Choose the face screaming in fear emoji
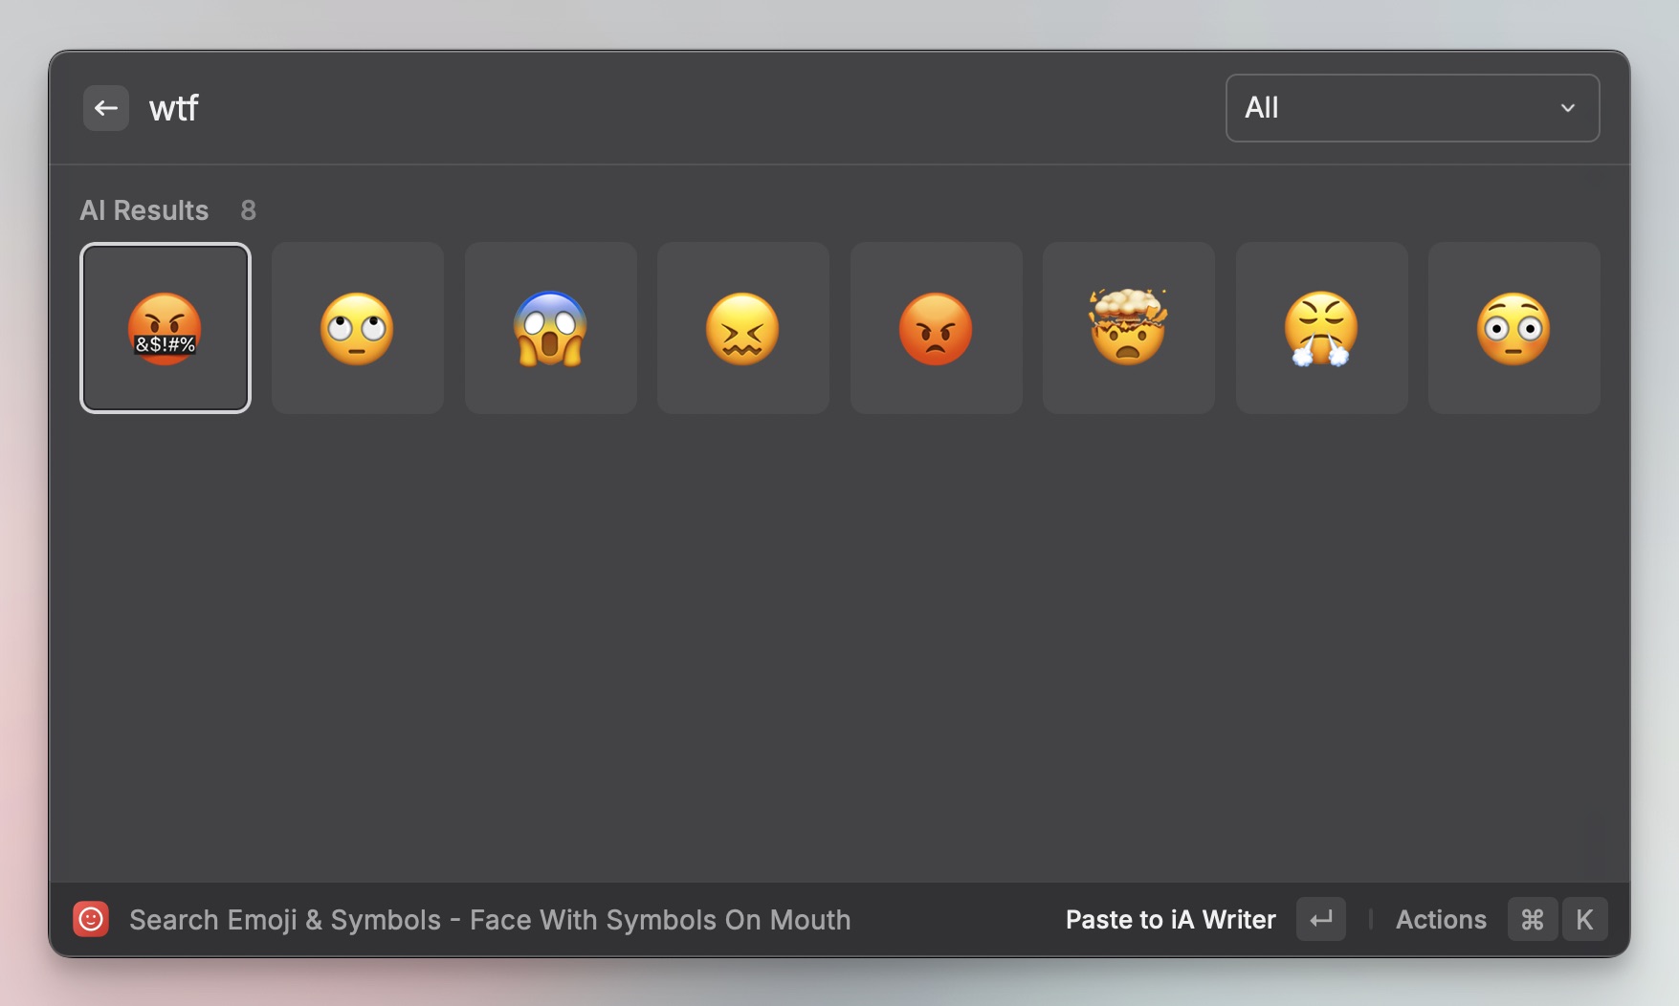The width and height of the screenshot is (1679, 1006). [551, 328]
